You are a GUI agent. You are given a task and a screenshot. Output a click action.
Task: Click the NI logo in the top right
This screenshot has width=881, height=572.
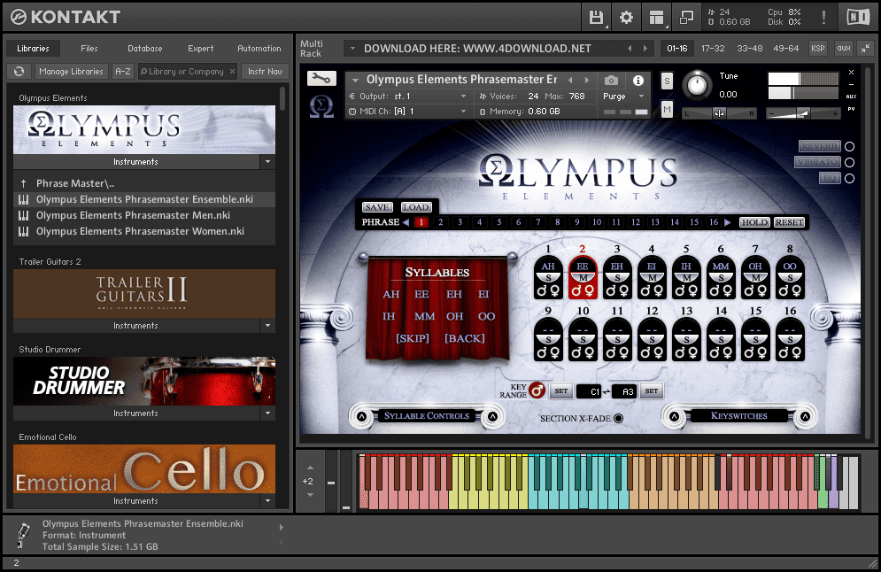click(857, 18)
